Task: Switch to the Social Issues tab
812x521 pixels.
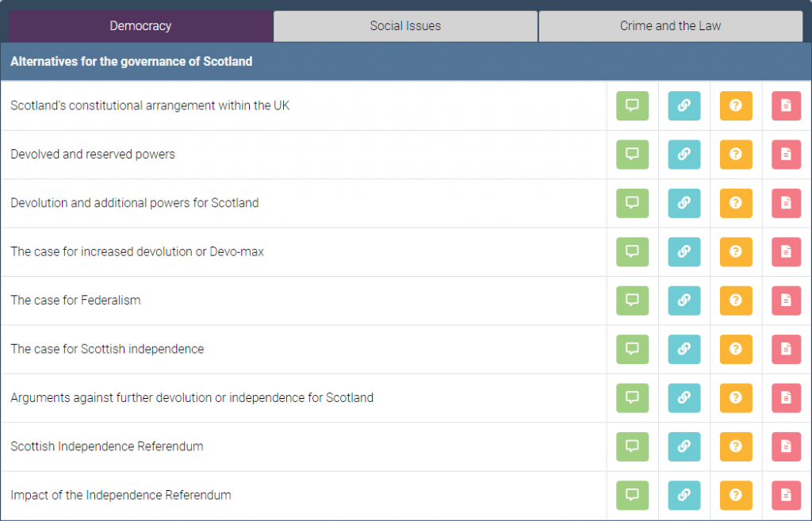Action: click(405, 26)
